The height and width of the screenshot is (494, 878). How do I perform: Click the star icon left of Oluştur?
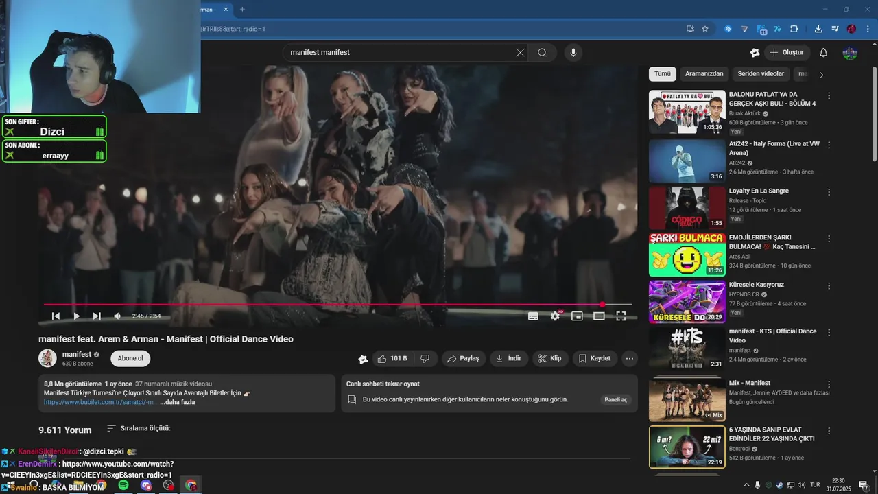point(755,52)
